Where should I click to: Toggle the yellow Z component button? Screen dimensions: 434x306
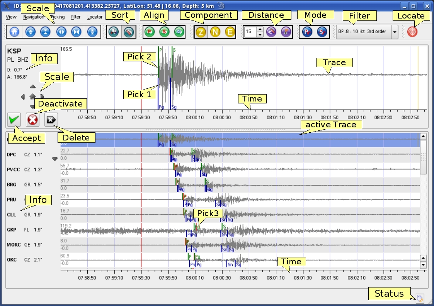click(x=201, y=32)
